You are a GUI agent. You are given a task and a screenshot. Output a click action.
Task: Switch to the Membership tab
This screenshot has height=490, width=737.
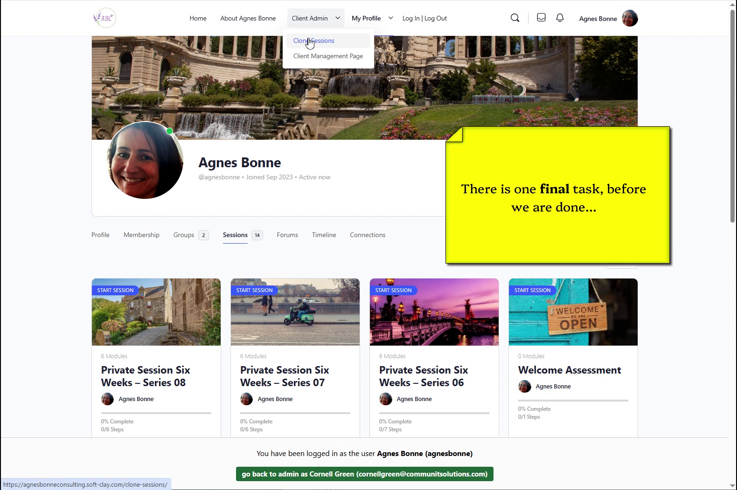point(141,235)
